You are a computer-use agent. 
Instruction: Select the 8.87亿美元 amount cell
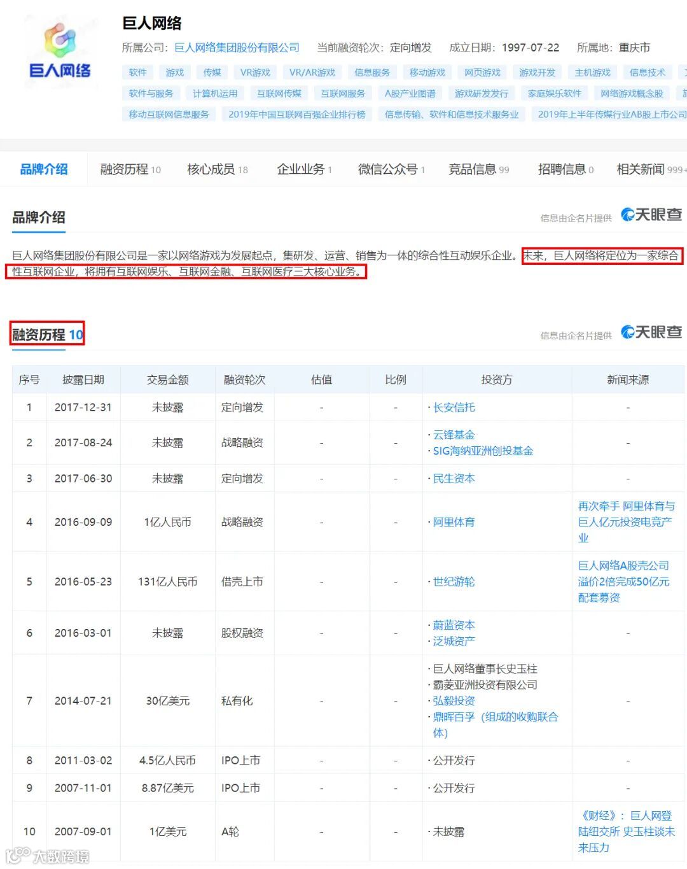click(168, 788)
